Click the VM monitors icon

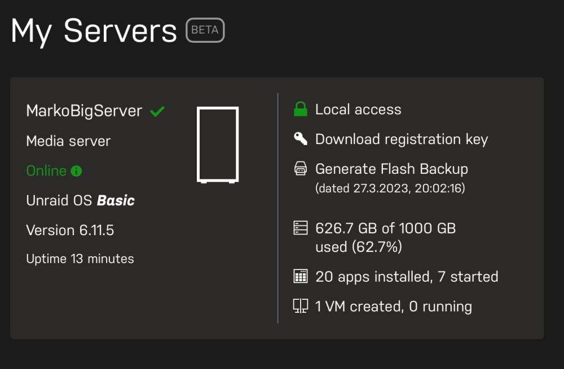pyautogui.click(x=301, y=306)
